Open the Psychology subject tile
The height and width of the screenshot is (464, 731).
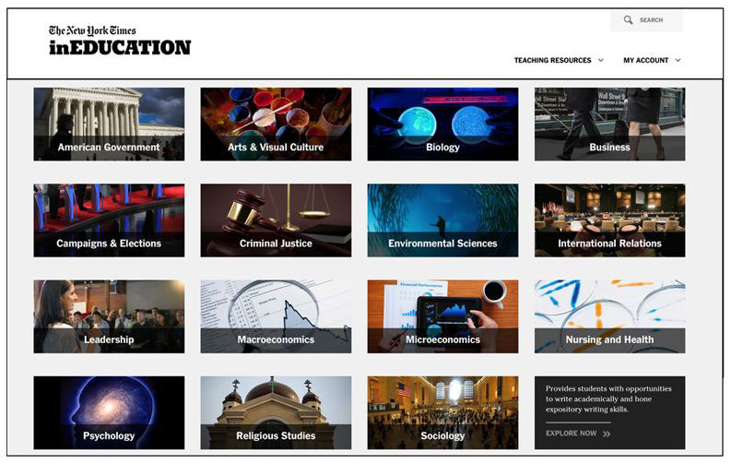point(109,412)
